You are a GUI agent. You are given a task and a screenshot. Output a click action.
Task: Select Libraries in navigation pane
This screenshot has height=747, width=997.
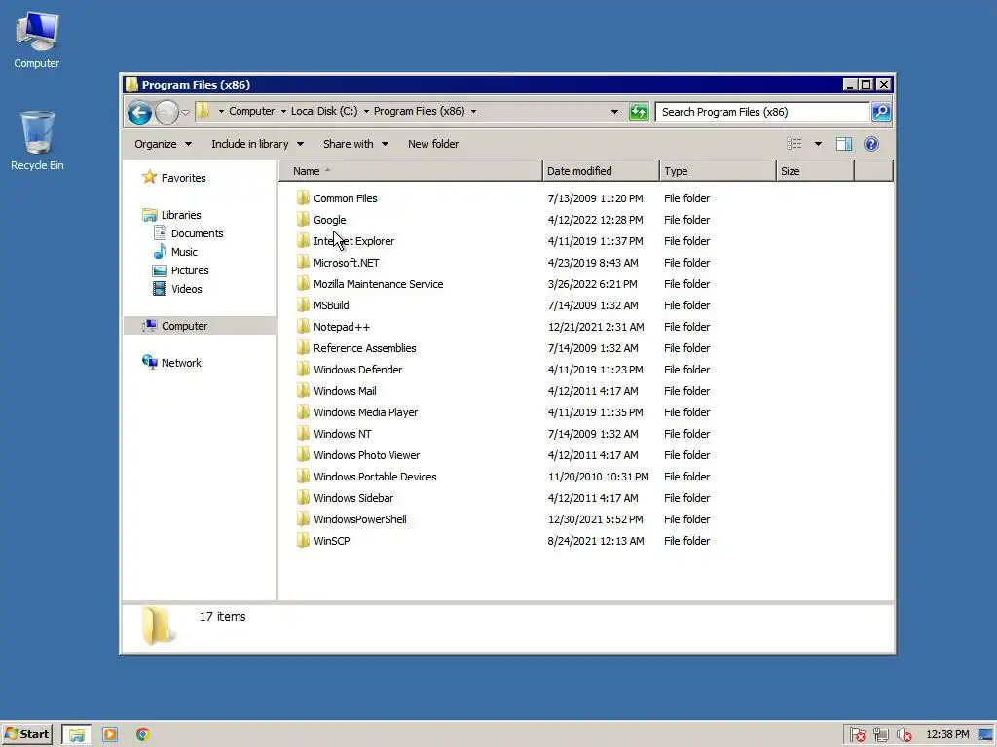[x=181, y=215]
